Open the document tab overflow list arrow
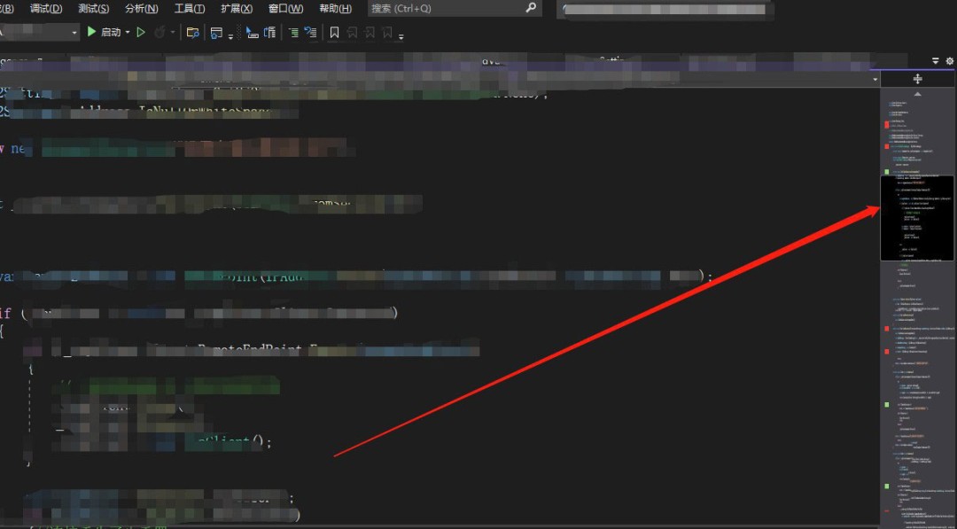This screenshot has width=957, height=529. (935, 61)
